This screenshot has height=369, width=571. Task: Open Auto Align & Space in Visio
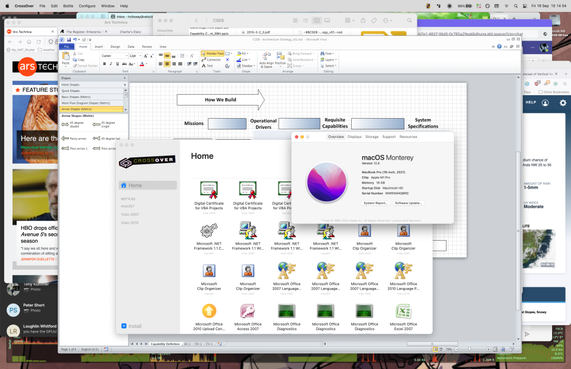click(266, 60)
